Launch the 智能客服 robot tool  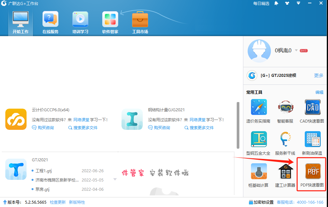[x=285, y=111]
